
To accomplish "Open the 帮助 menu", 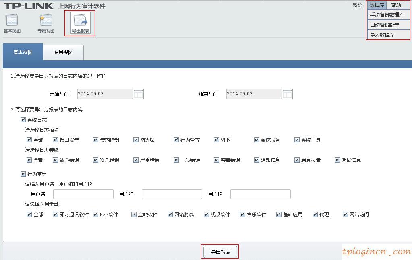I will coord(396,5).
